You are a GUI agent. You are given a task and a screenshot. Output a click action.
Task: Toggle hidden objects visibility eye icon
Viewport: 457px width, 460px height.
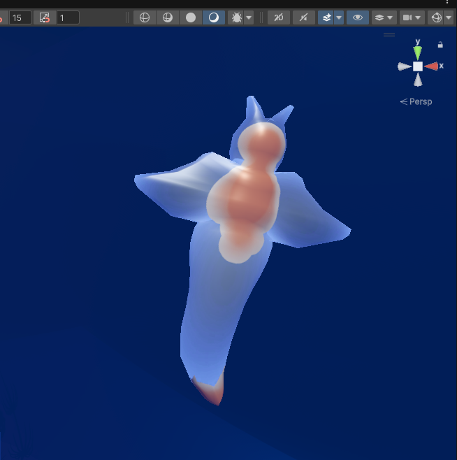358,17
